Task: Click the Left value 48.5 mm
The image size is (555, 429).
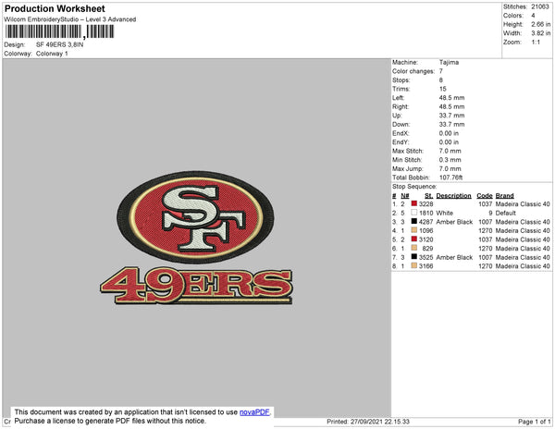Action: pyautogui.click(x=452, y=98)
